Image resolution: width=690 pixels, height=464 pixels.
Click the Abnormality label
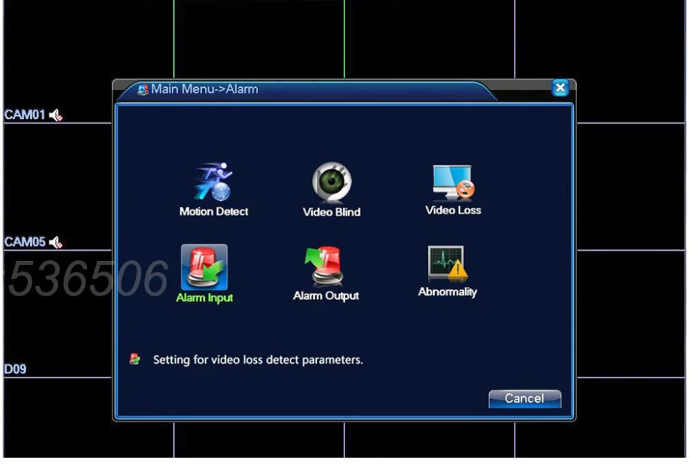point(448,292)
